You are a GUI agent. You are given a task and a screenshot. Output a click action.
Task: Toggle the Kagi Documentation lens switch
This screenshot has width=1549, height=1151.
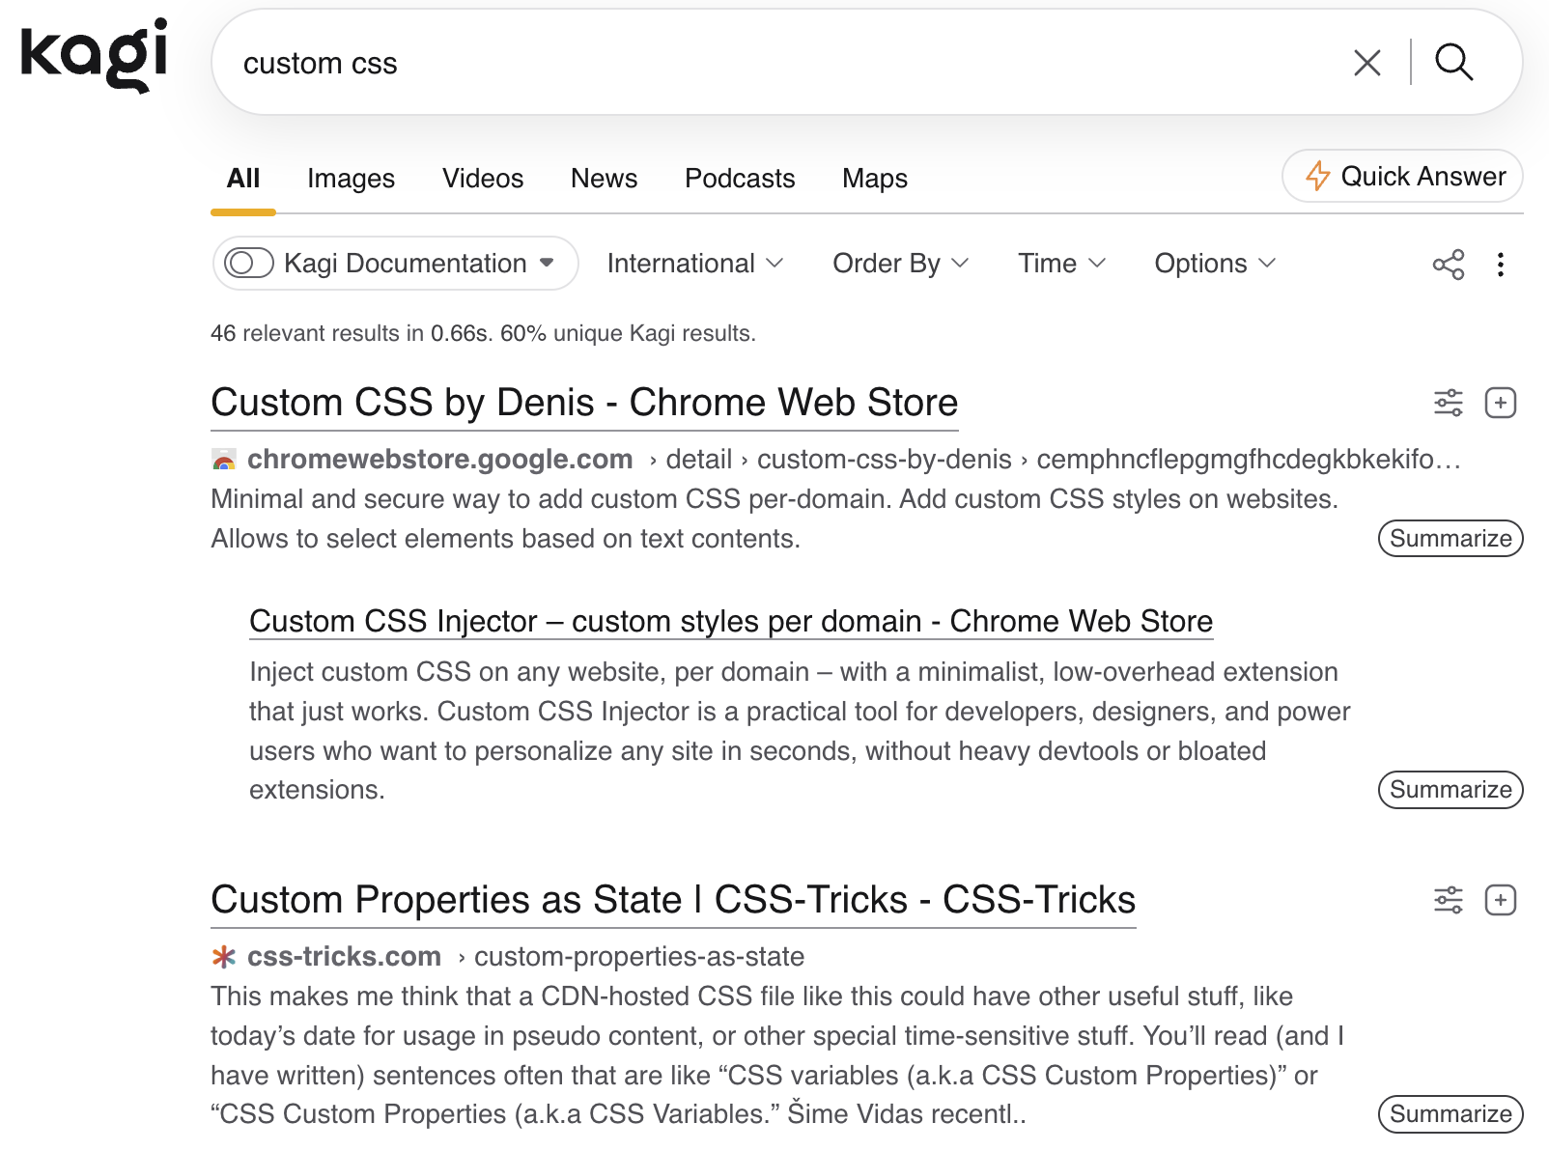click(248, 263)
